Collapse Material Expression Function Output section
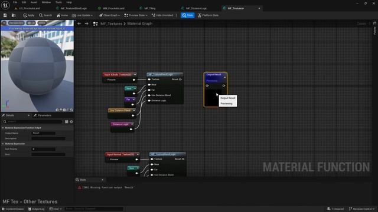 pyautogui.click(x=3, y=128)
